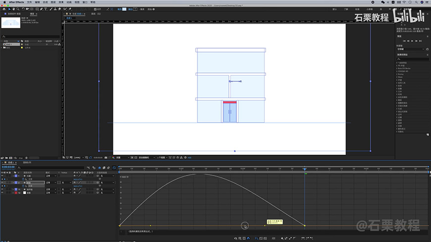This screenshot has width=431, height=242.
Task: Select the Selection arrow tool
Action: [9, 9]
